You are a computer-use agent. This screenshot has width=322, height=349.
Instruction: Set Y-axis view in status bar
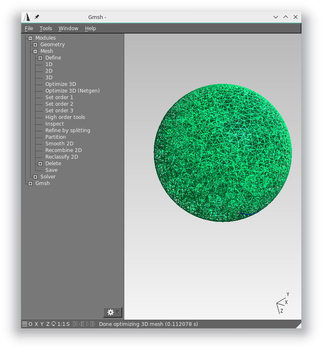tap(42, 324)
